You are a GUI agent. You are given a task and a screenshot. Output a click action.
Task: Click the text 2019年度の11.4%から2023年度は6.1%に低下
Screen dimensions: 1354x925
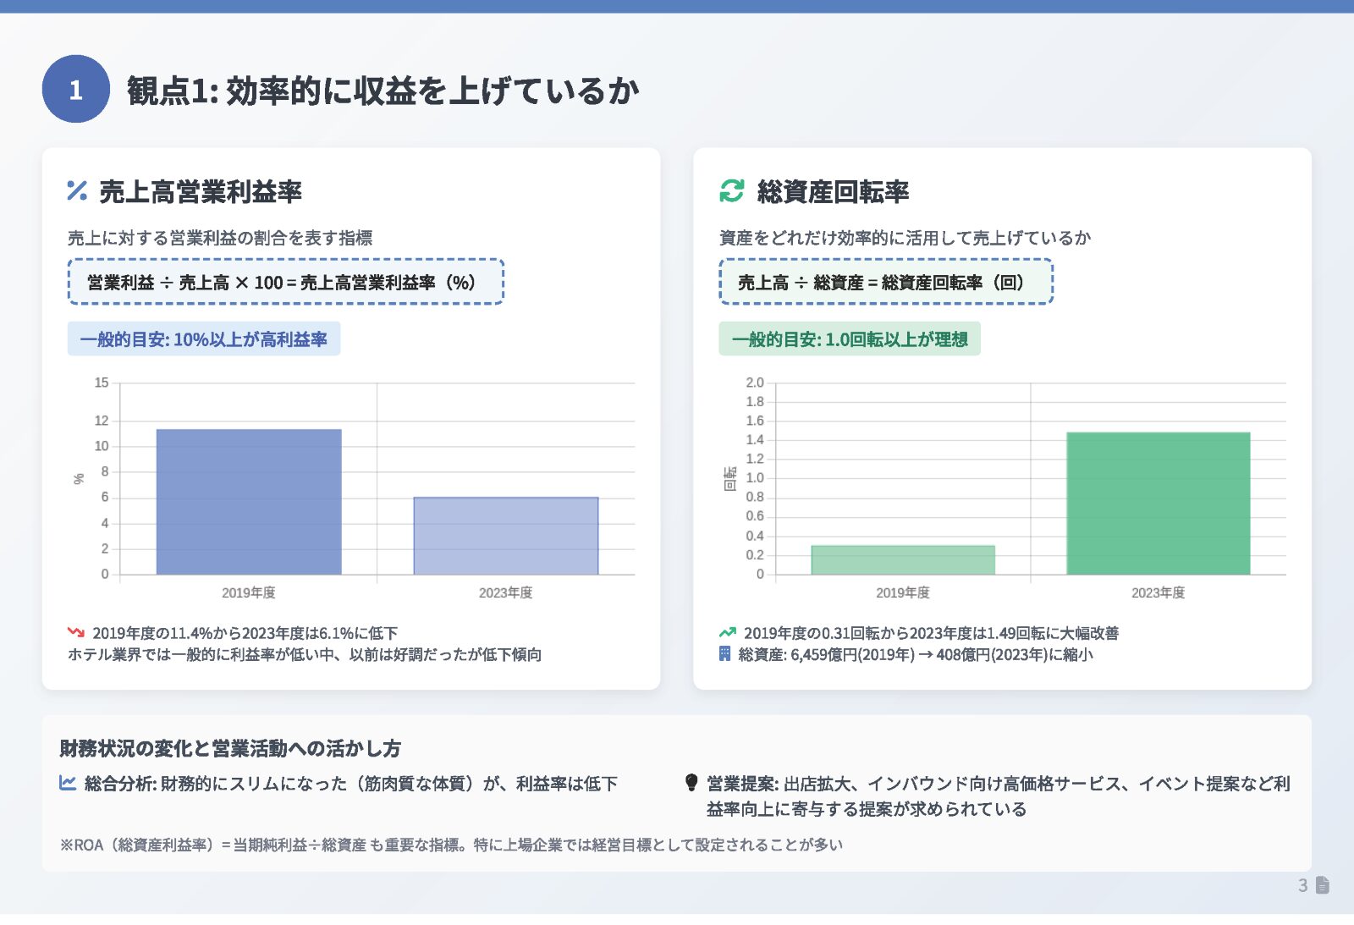pyautogui.click(x=245, y=633)
